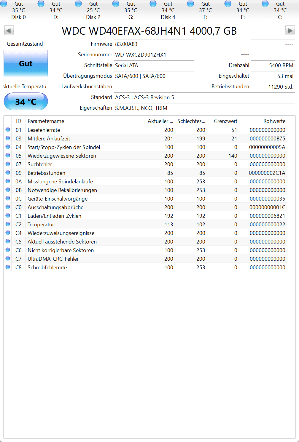Select the Disk 4 drive tab

click(x=168, y=10)
